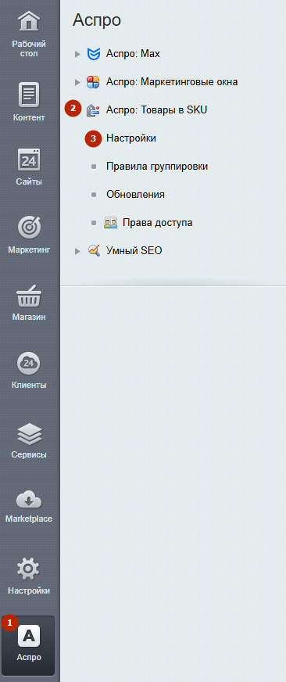Image resolution: width=286 pixels, height=682 pixels.
Task: Open the Рабочий стол home section
Action: tap(29, 34)
